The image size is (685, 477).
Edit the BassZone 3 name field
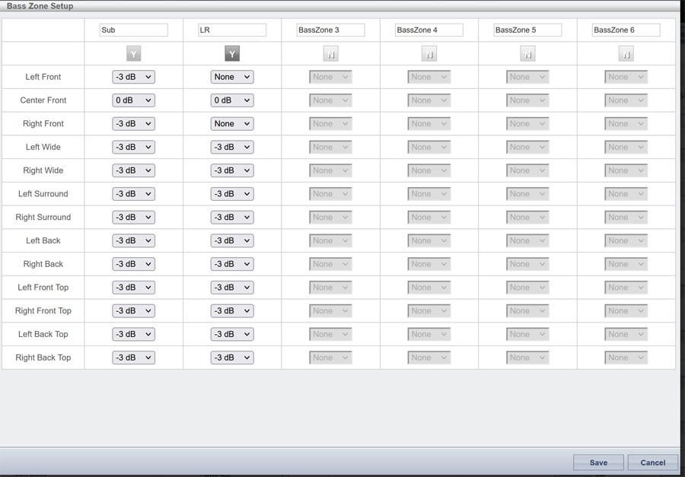pyautogui.click(x=330, y=30)
